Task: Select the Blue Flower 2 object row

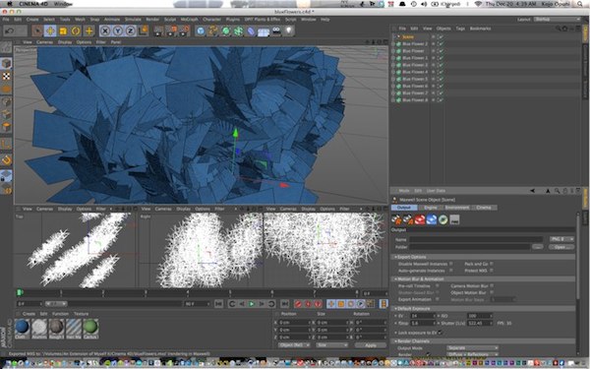Action: [415, 43]
